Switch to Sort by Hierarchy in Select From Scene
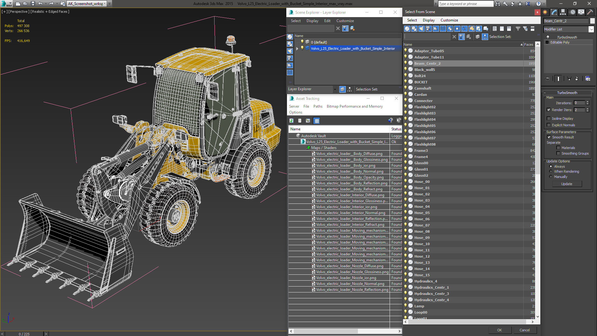This screenshot has height=336, width=597. [485, 37]
